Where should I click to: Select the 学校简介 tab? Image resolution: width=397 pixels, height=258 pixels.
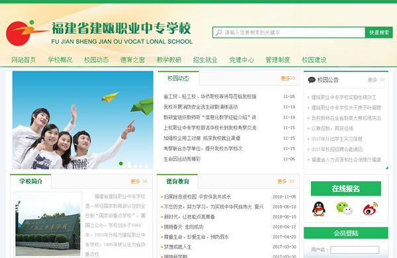click(x=31, y=181)
